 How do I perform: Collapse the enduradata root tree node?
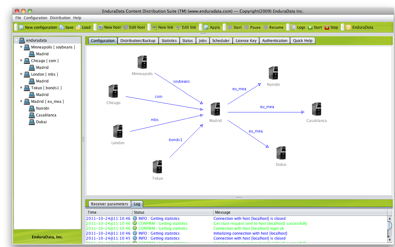coord(16,40)
